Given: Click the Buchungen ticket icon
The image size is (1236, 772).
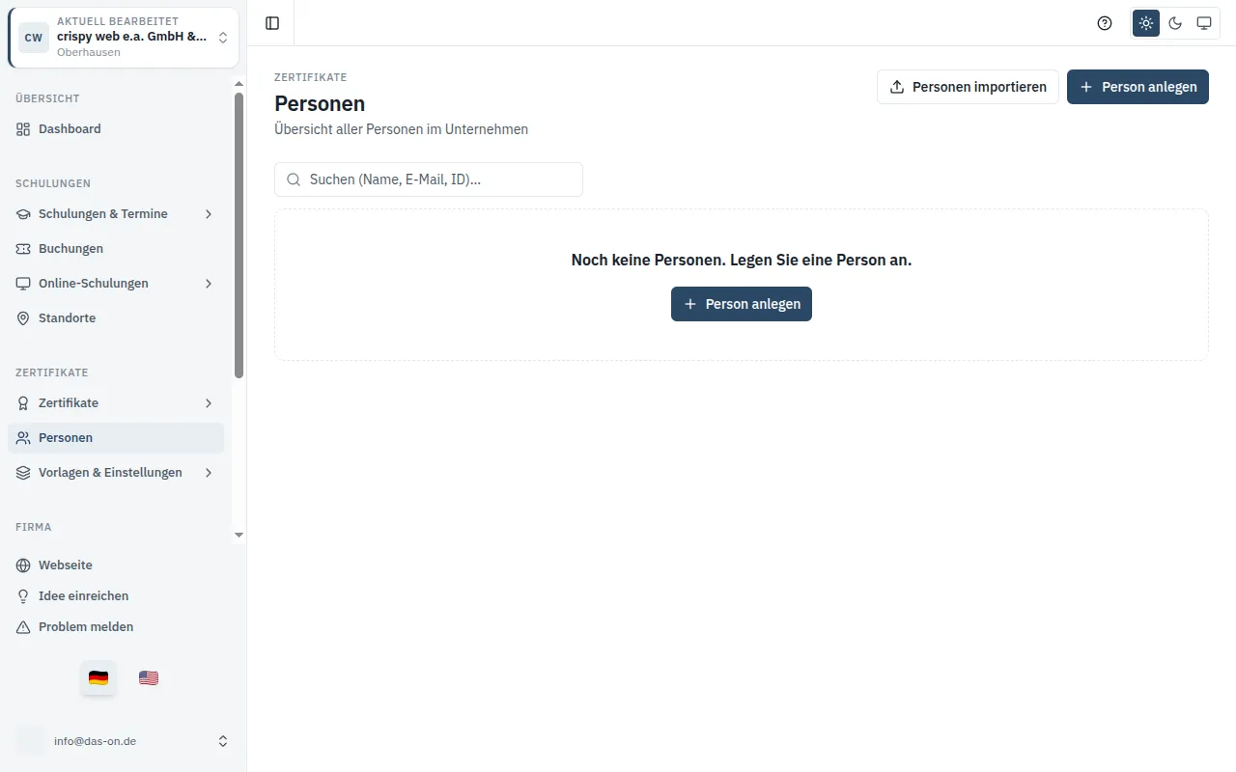Looking at the screenshot, I should [23, 249].
